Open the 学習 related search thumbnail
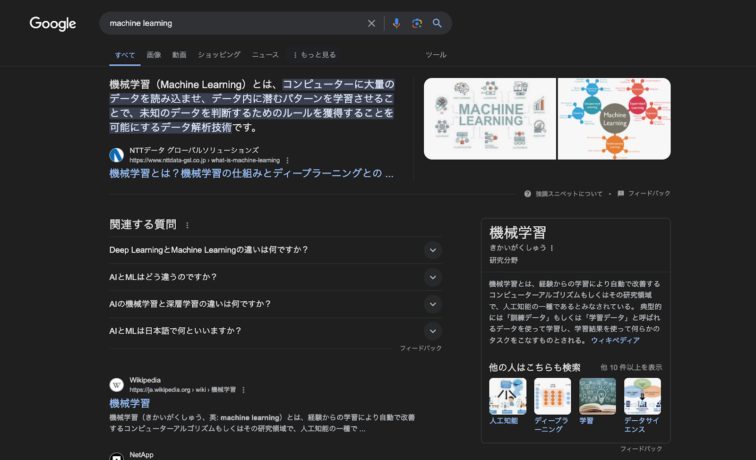 pyautogui.click(x=598, y=396)
